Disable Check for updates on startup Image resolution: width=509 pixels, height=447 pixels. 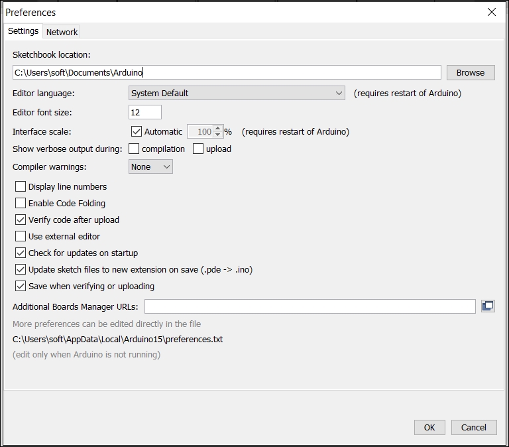tap(21, 253)
